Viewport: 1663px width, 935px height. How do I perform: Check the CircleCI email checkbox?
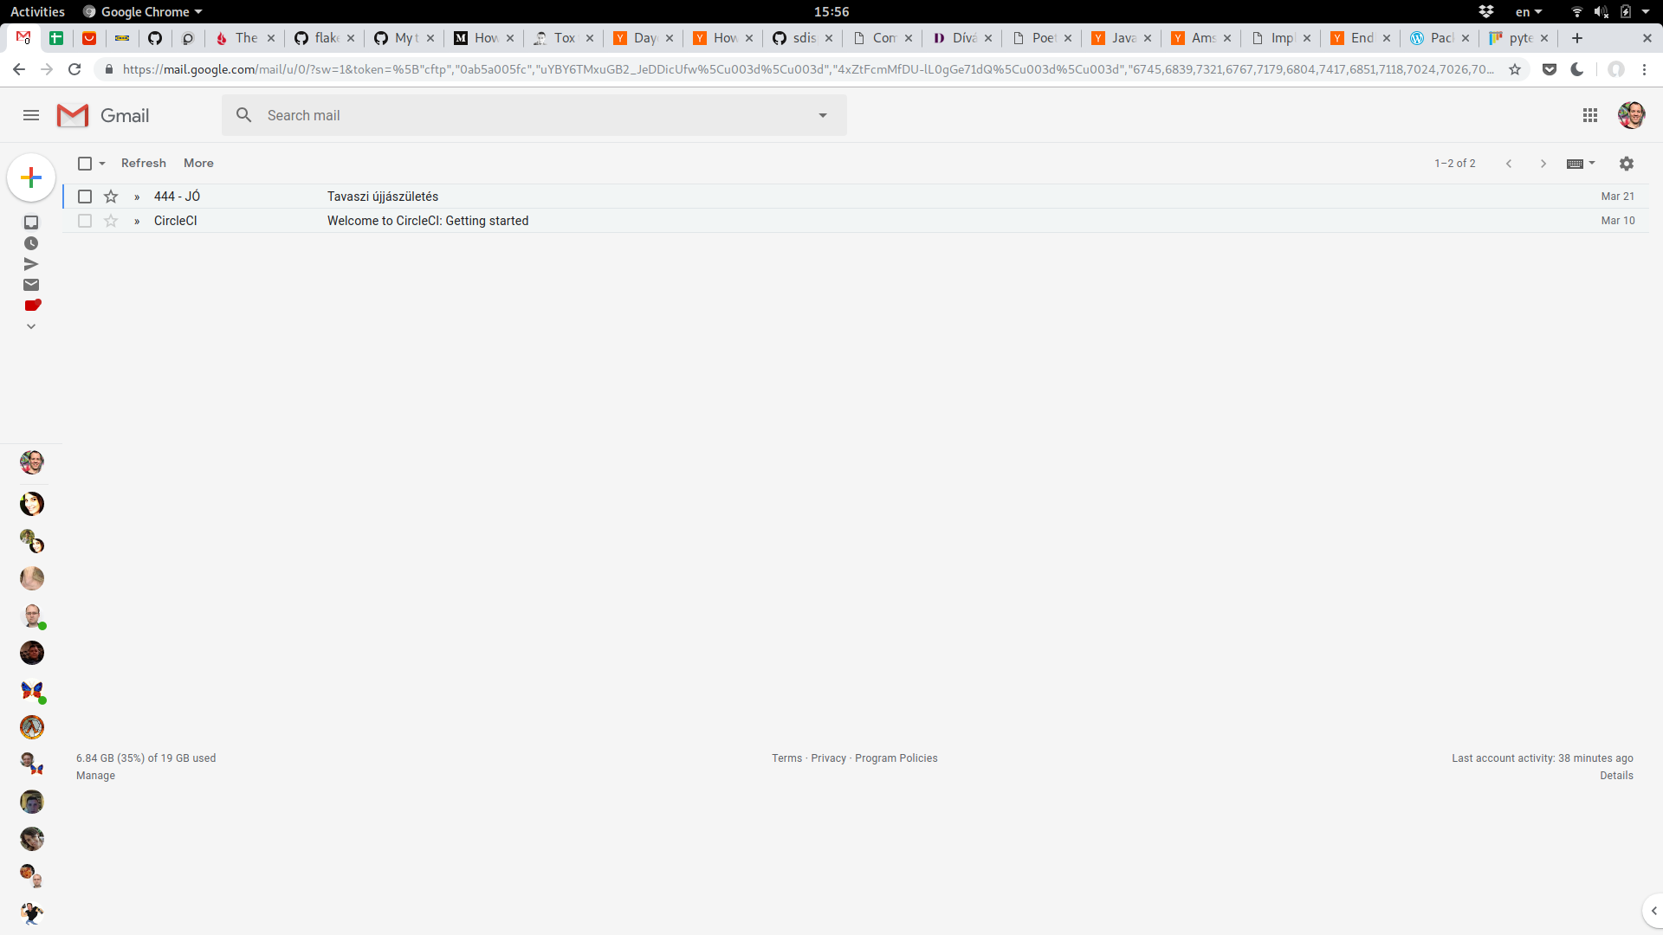(85, 221)
